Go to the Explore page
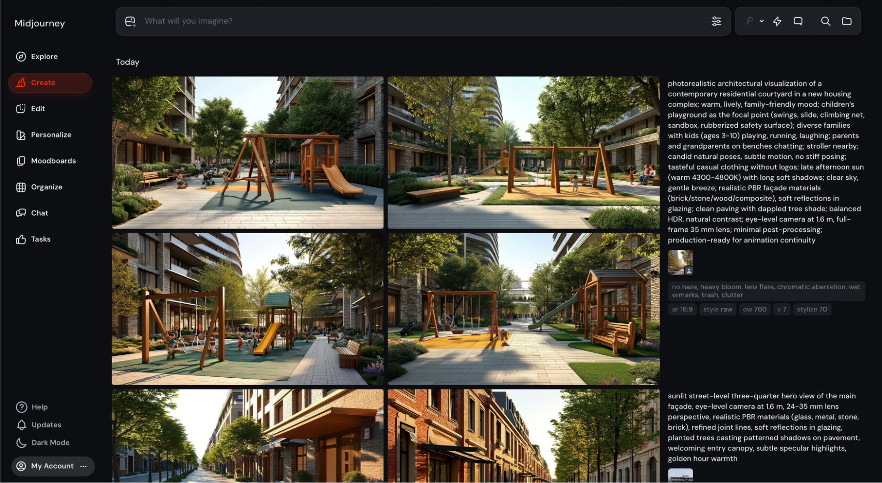This screenshot has height=483, width=882. [44, 56]
